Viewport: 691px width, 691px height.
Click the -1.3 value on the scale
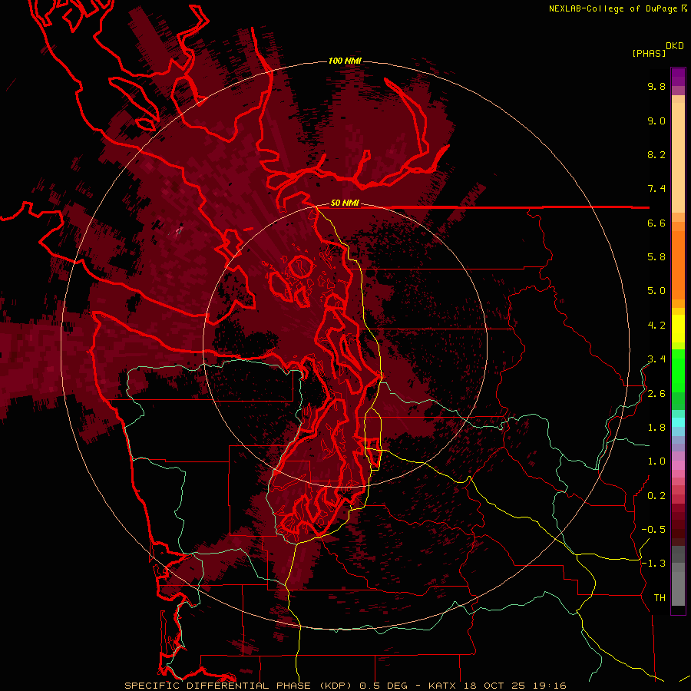(x=653, y=564)
